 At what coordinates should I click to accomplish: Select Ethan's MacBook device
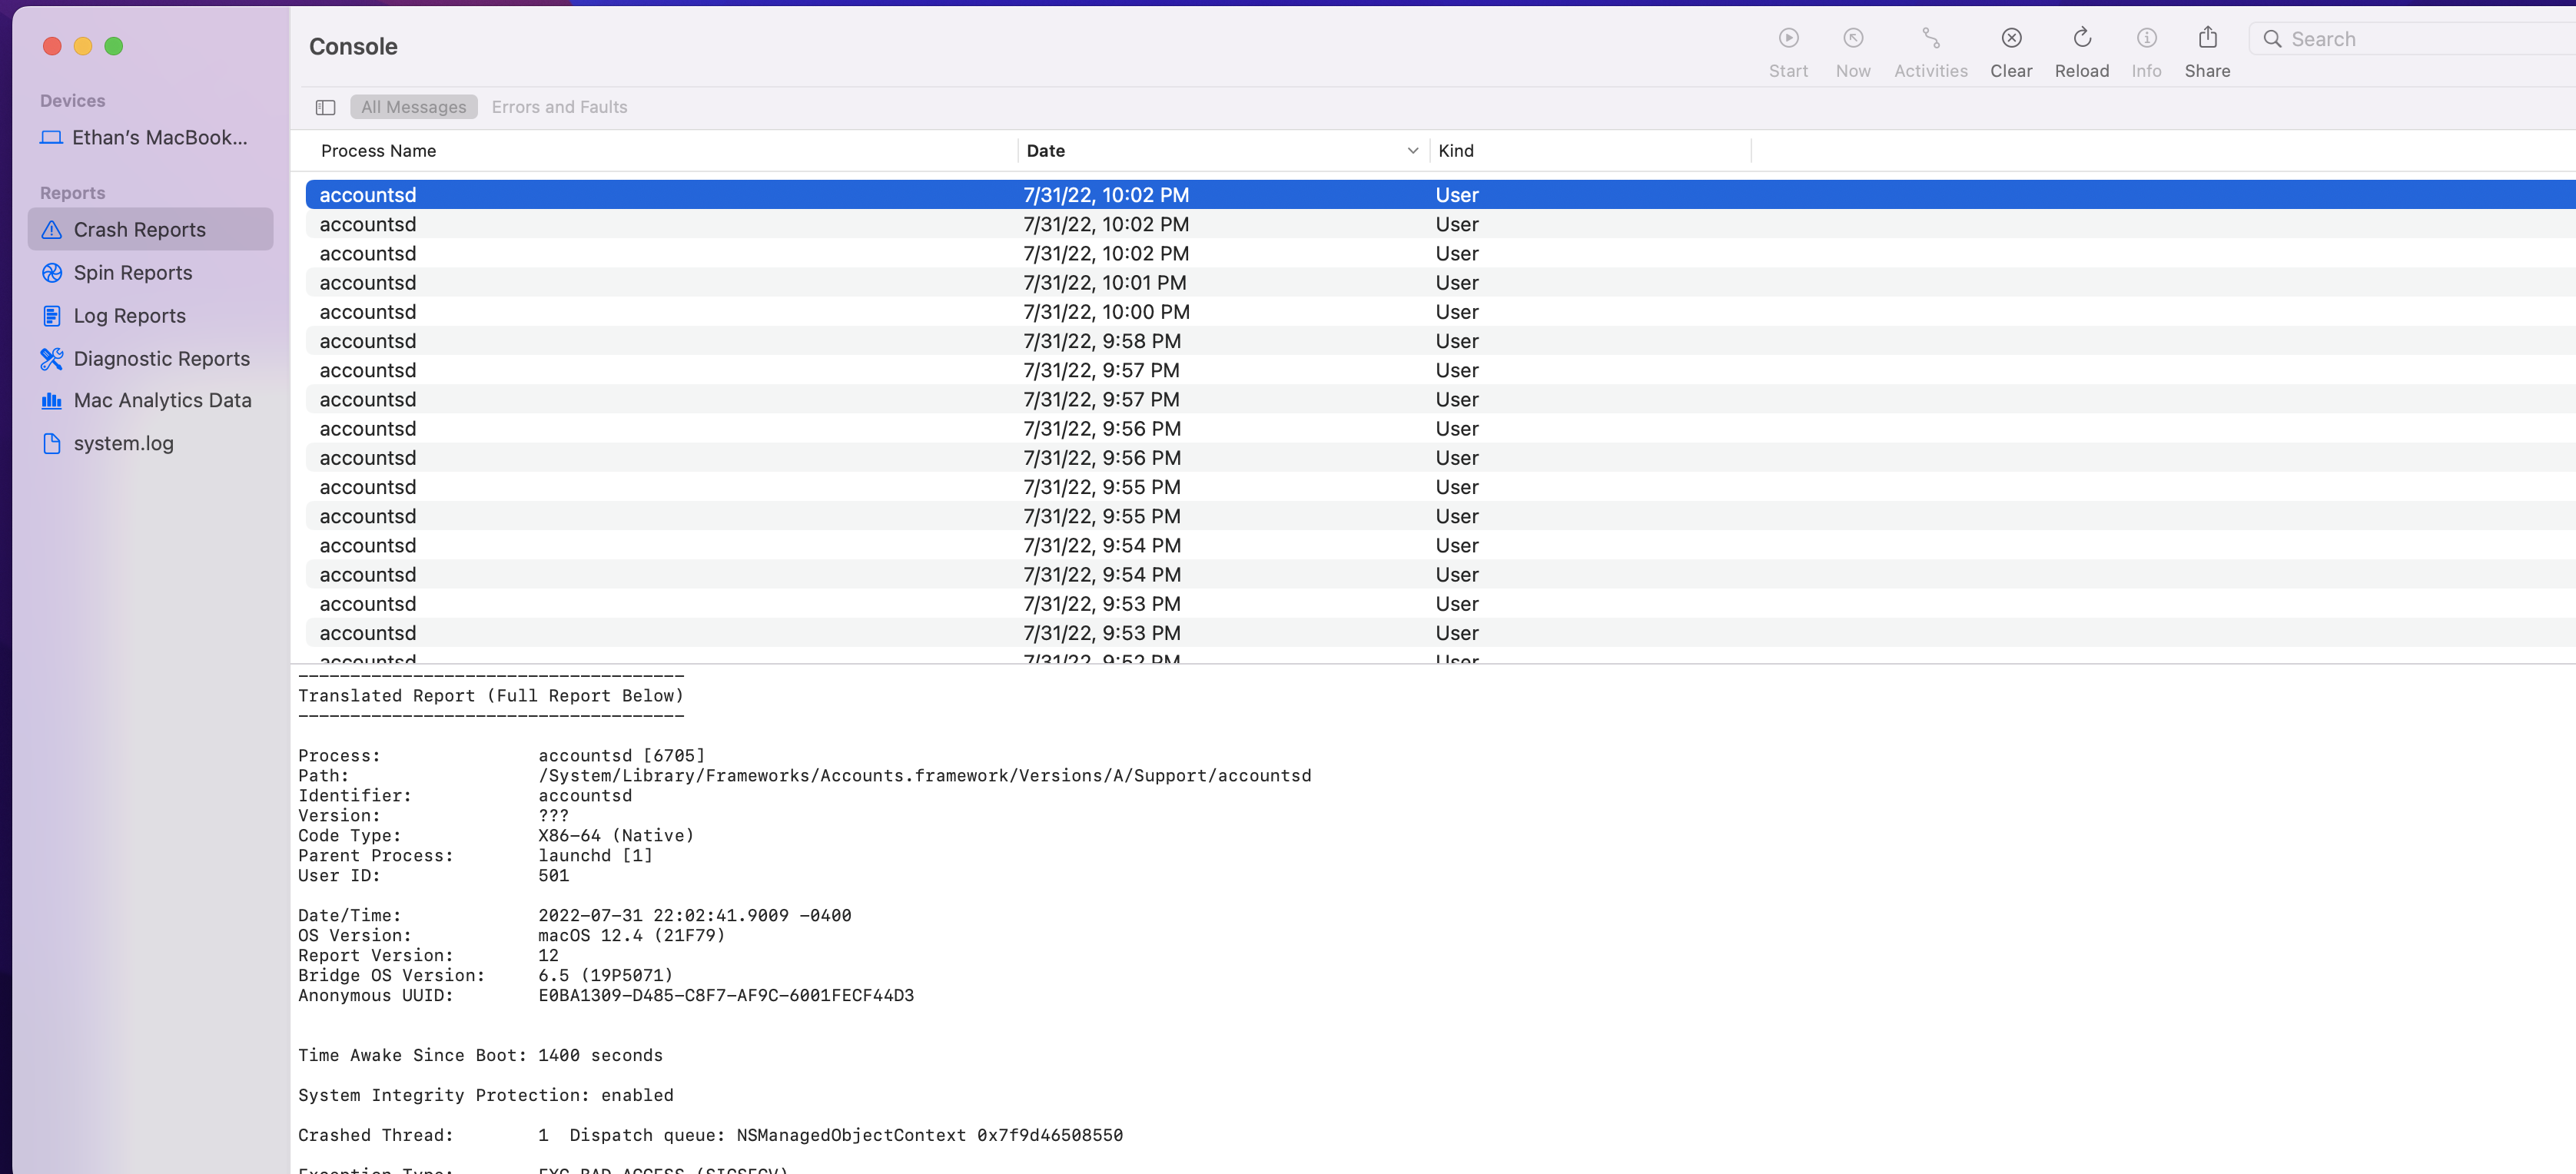158,138
